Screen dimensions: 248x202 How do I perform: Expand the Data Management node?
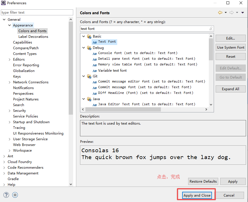tap(4, 174)
